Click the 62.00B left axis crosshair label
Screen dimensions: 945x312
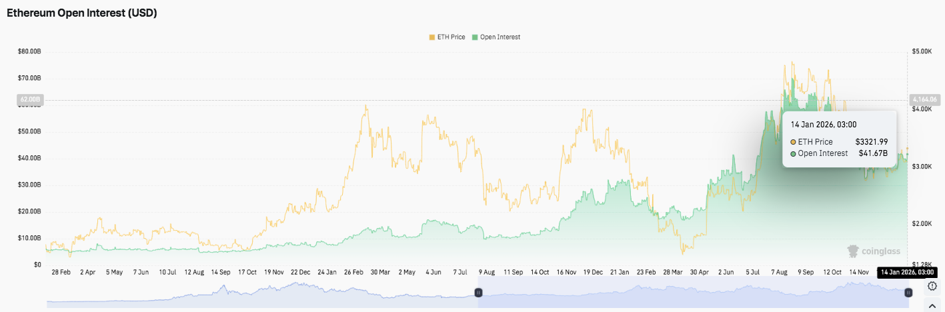[x=30, y=100]
